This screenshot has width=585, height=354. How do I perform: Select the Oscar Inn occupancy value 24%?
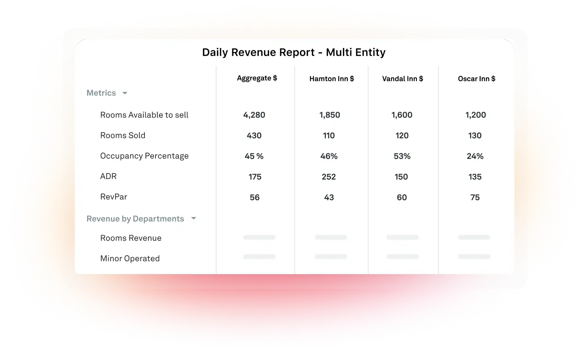[475, 156]
